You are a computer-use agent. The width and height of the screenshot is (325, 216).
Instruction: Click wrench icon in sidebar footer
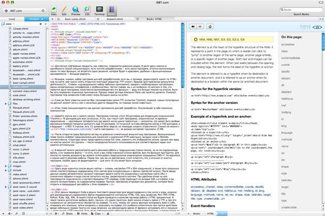16,213
